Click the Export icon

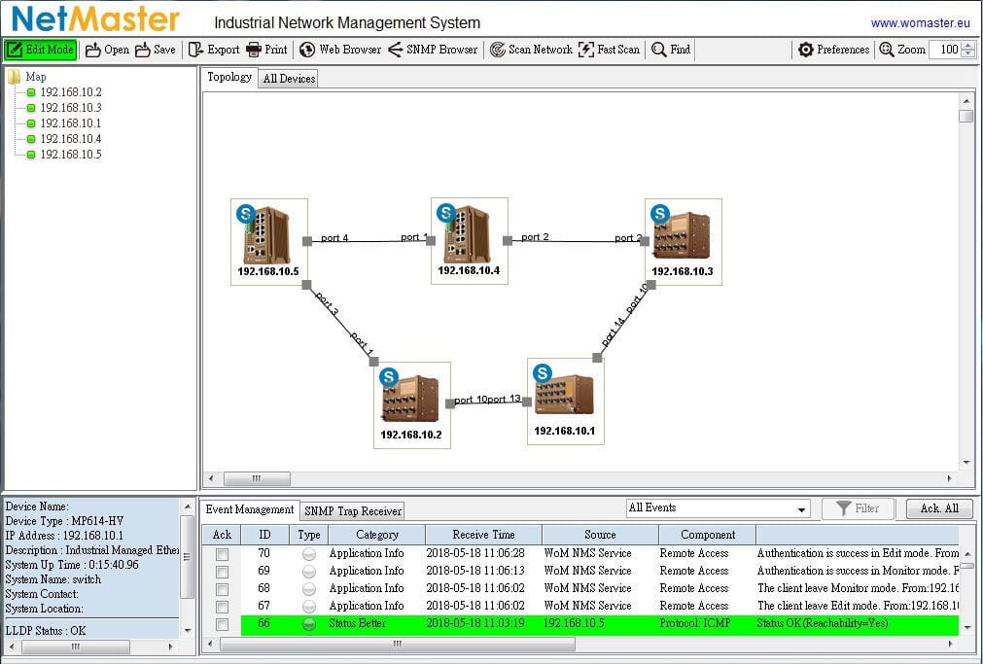(x=195, y=50)
